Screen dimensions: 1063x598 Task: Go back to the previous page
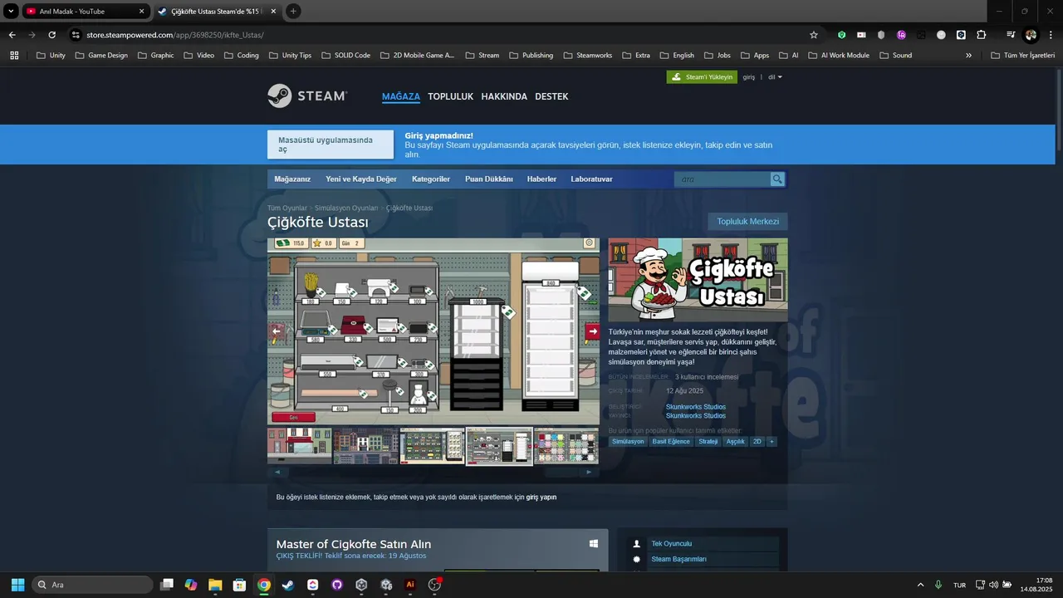[12, 35]
